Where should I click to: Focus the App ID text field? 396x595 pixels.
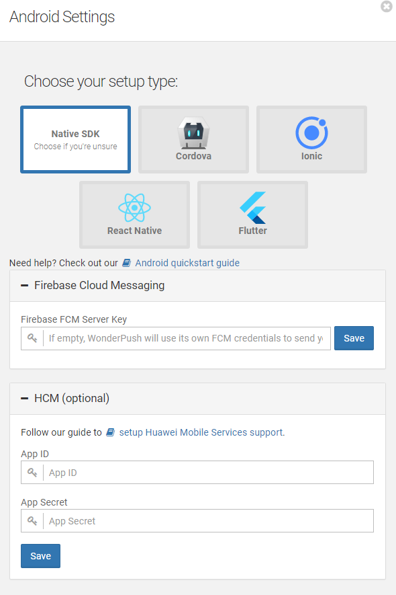tap(208, 473)
